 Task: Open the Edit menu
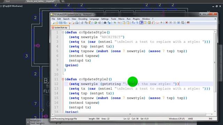(59, 19)
